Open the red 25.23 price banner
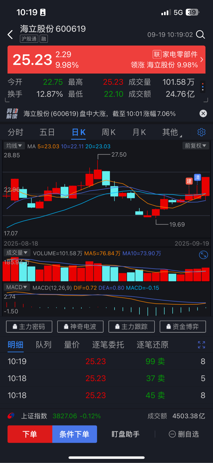 [x=106, y=60]
